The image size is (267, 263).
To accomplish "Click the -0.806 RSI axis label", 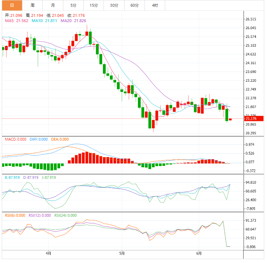I will point(250,247).
